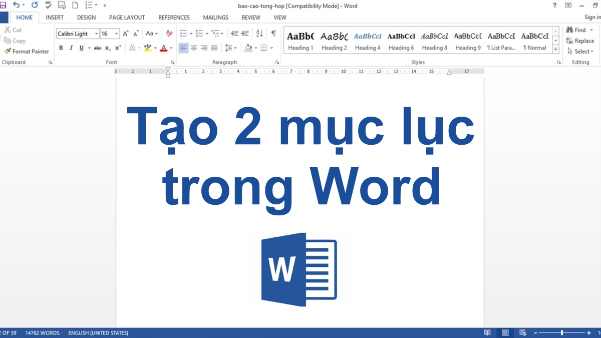Open the Change Case dropdown
The image size is (601, 338).
pos(152,34)
